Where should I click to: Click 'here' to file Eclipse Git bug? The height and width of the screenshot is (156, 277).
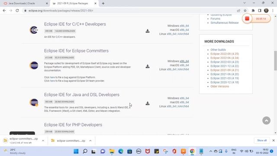pyautogui.click(x=52, y=81)
